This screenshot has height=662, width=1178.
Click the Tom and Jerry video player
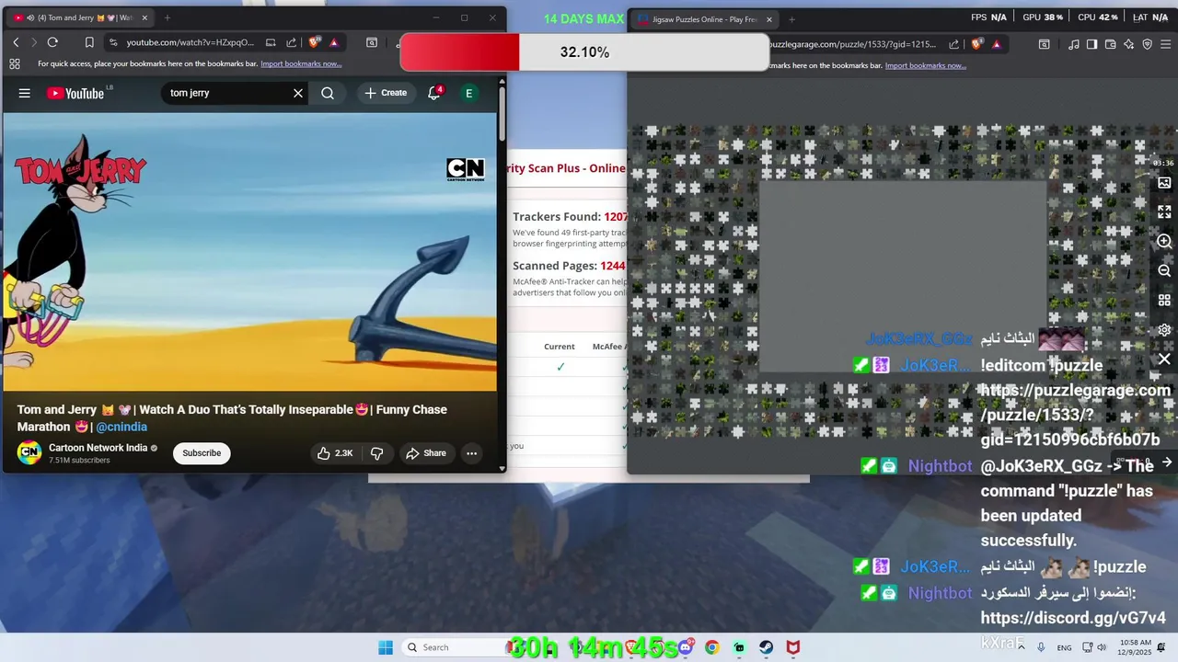pos(249,254)
